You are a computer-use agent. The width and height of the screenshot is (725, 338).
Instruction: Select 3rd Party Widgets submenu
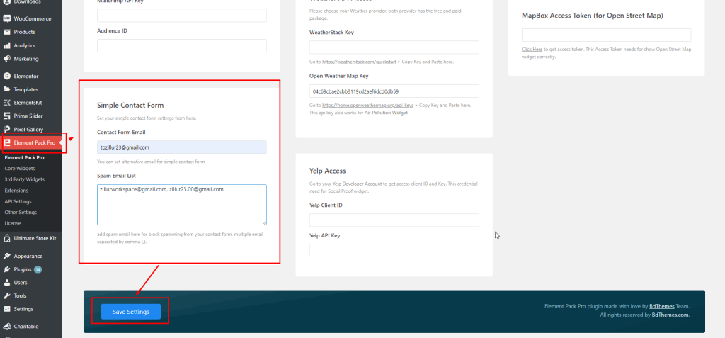click(x=25, y=179)
